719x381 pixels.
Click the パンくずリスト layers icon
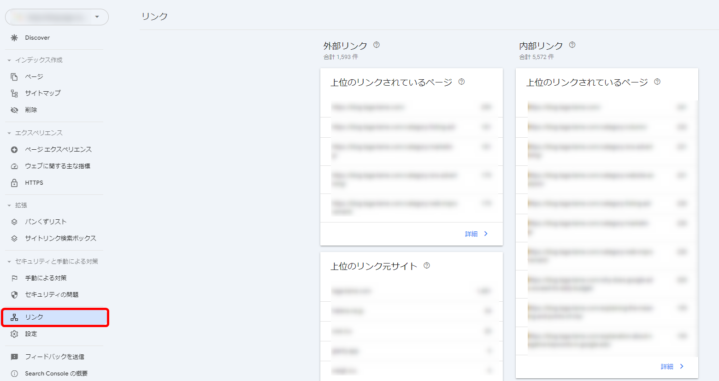click(x=14, y=222)
